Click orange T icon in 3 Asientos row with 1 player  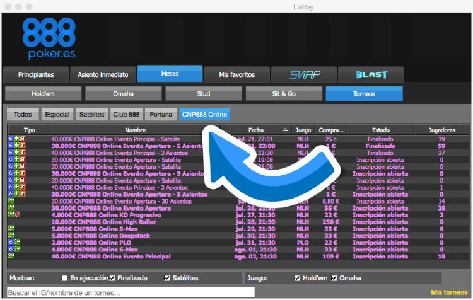tap(23, 188)
